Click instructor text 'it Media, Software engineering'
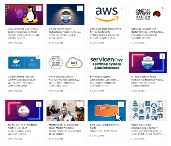The width and height of the screenshot is (171, 146). (x=105, y=36)
